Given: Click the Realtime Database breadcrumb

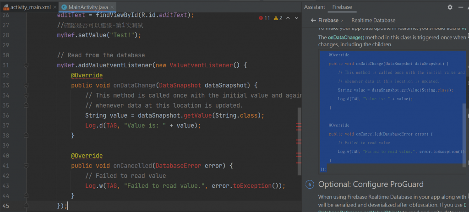Looking at the screenshot, I should [373, 20].
